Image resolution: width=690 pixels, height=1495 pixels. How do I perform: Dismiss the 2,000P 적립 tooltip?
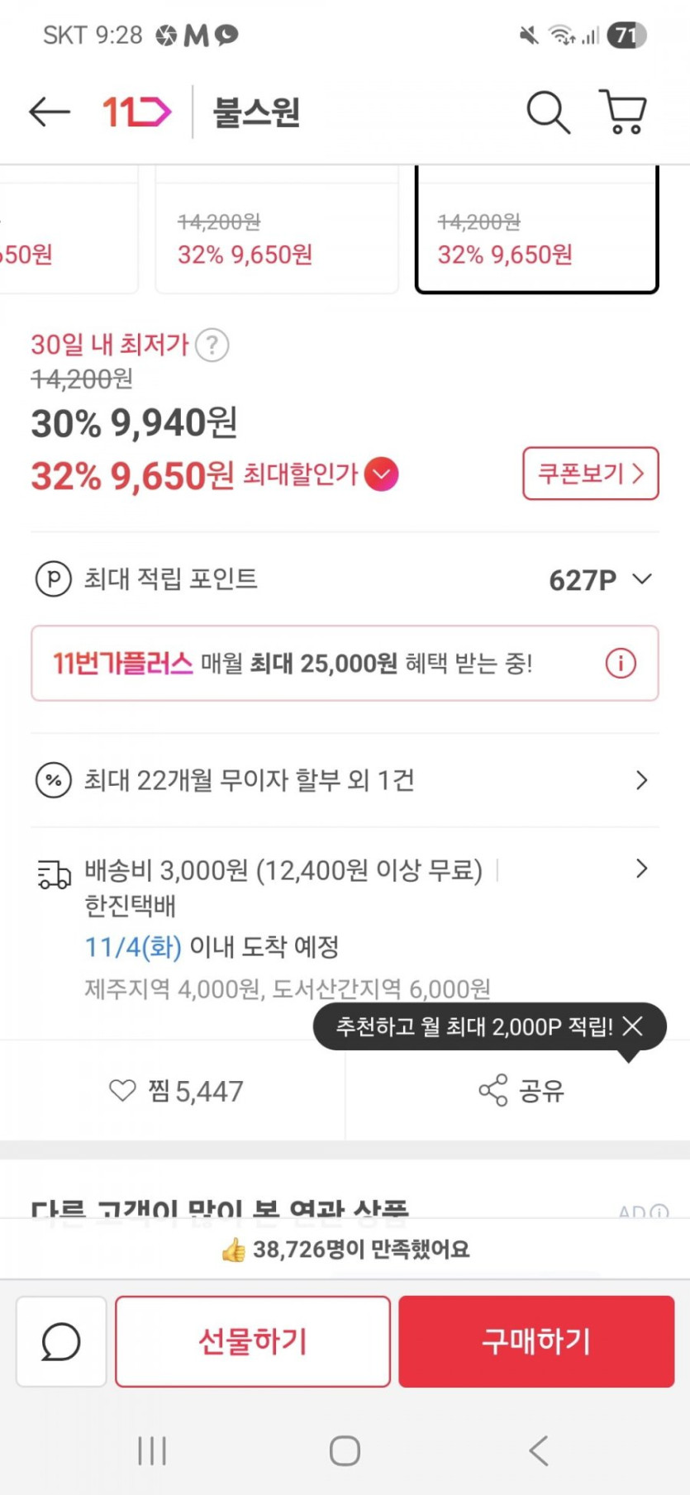633,1026
